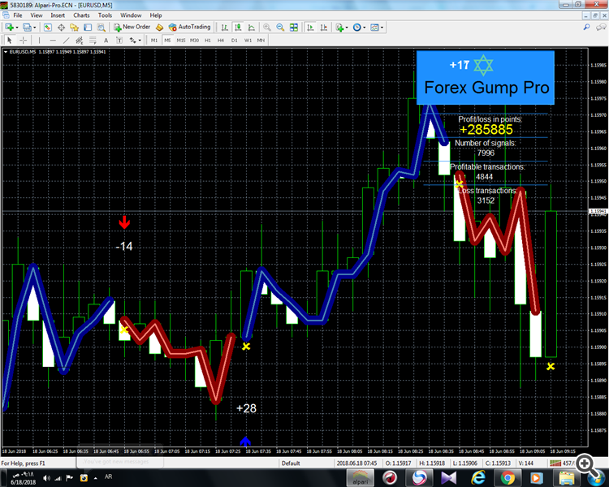This screenshot has height=487, width=609.
Task: Select the Crosshair tool
Action: [x=24, y=40]
